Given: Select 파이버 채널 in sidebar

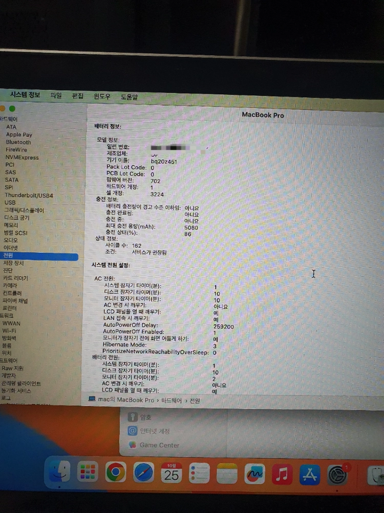Looking at the screenshot, I should tap(15, 300).
